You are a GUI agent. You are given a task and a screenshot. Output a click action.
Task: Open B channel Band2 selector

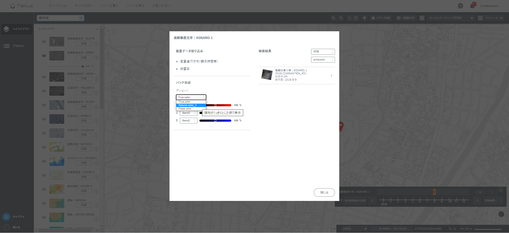[188, 121]
